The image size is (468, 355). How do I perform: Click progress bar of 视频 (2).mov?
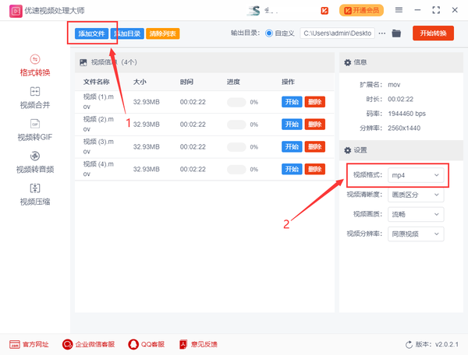pos(236,125)
